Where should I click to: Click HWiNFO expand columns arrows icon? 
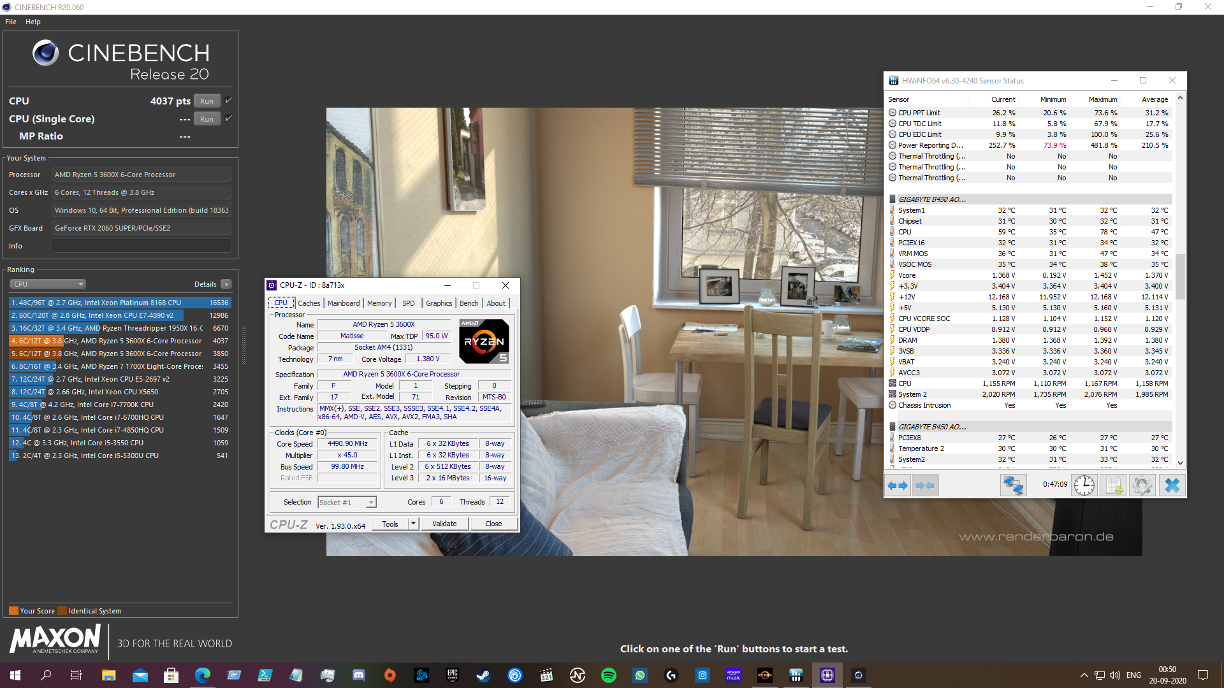(898, 485)
